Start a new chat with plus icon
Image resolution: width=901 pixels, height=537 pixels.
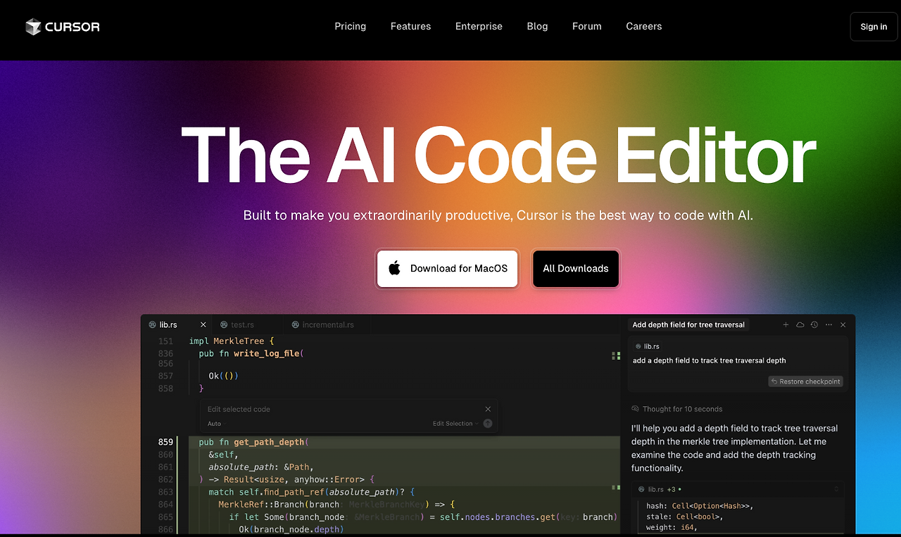786,324
